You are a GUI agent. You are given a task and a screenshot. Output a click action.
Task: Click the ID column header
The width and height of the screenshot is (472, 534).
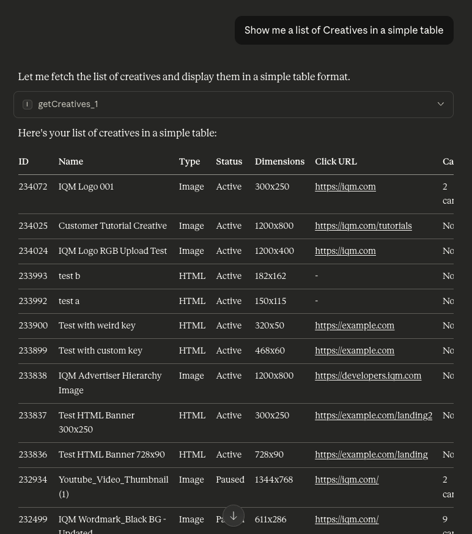click(23, 161)
